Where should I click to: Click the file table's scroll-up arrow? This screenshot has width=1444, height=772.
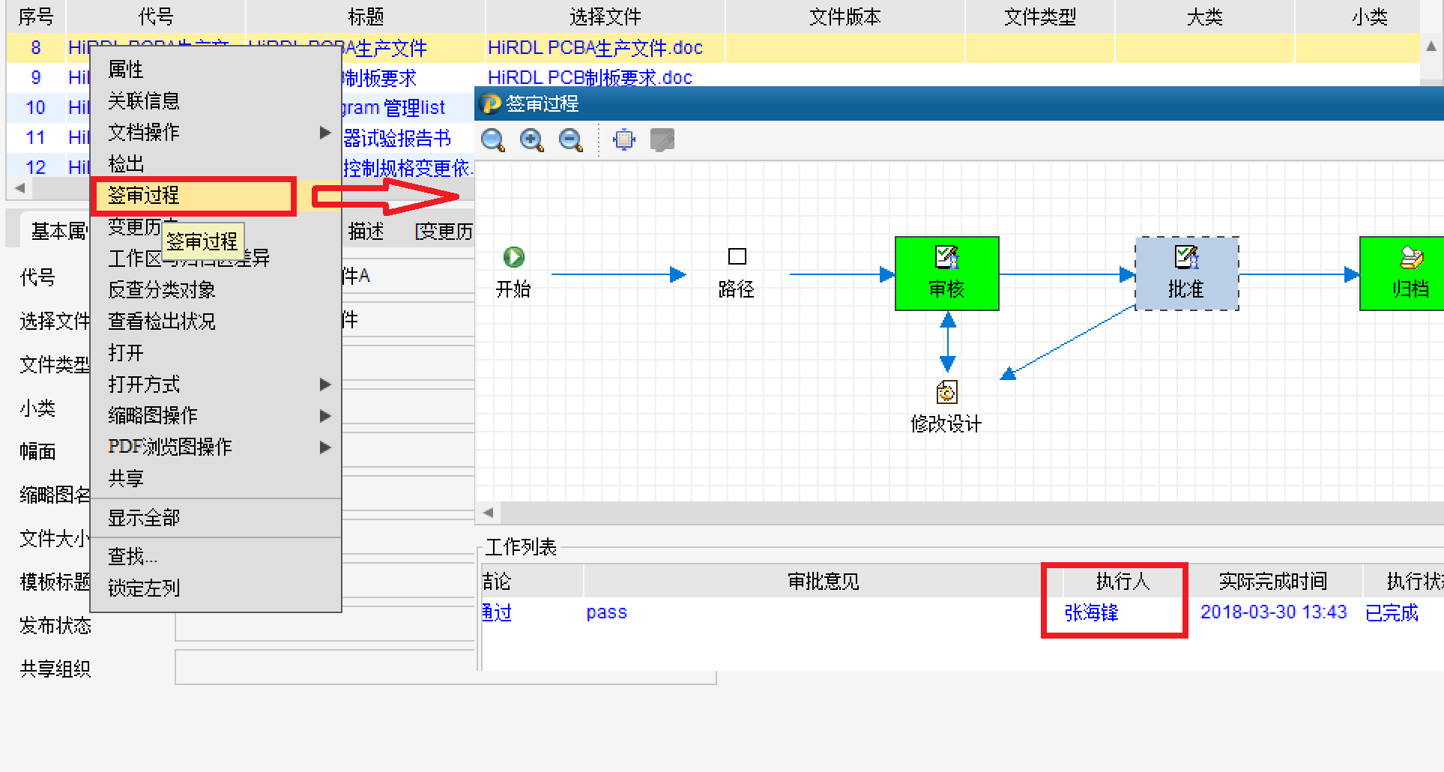[x=1431, y=46]
